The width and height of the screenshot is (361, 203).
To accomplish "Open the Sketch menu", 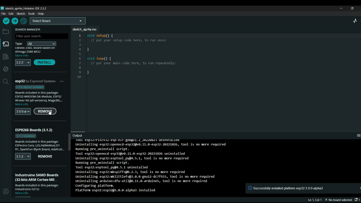I will 21,14.
